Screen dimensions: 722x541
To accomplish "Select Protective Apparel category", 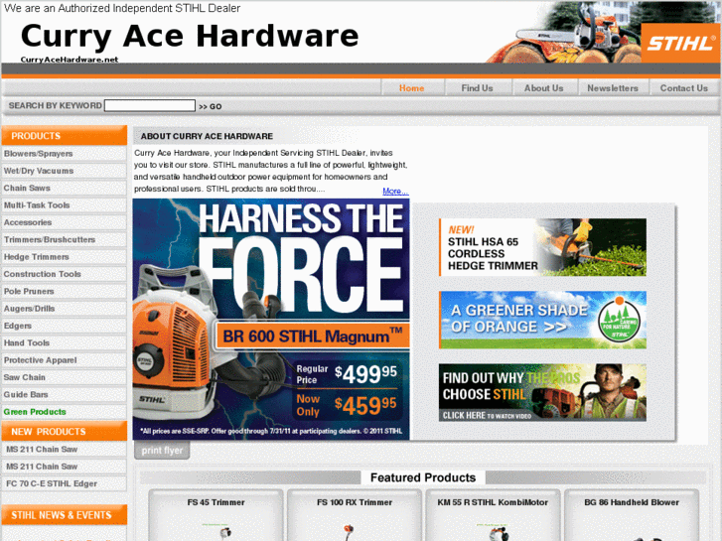I will click(64, 360).
